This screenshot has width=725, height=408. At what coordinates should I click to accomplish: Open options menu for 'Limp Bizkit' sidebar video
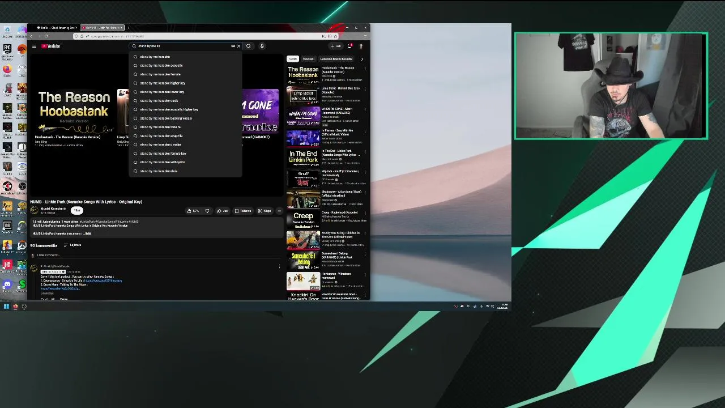coord(365,89)
